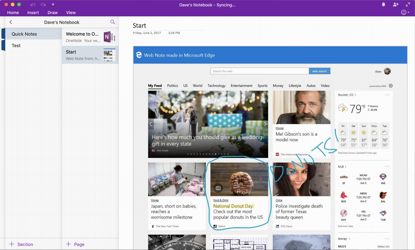Share notebook with the add-person icon
The width and height of the screenshot is (415, 250).
coord(395,5)
